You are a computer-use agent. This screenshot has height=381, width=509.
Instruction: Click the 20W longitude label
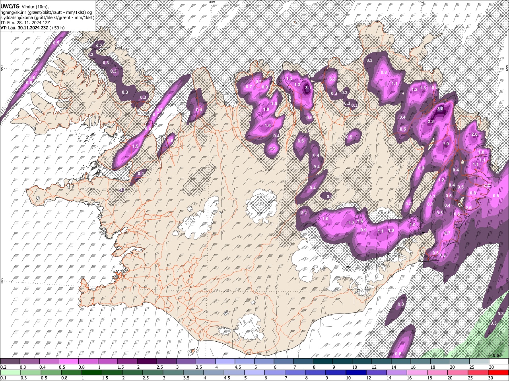point(212,2)
